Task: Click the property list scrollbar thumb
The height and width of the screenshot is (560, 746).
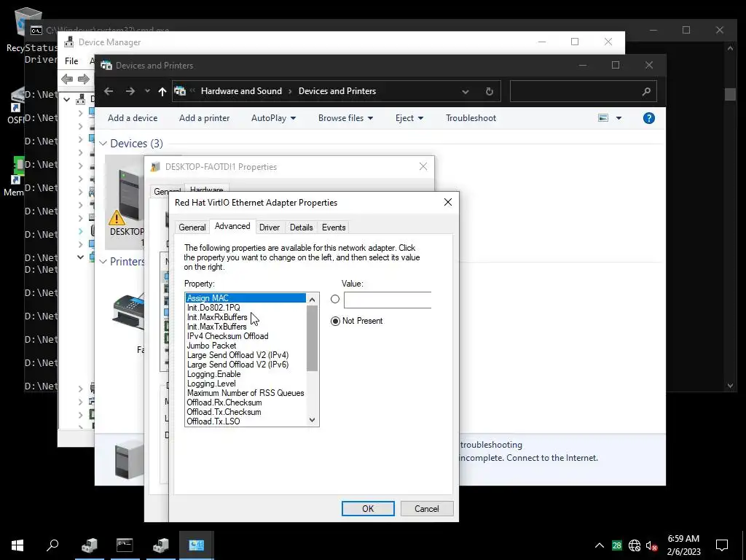Action: pos(312,338)
